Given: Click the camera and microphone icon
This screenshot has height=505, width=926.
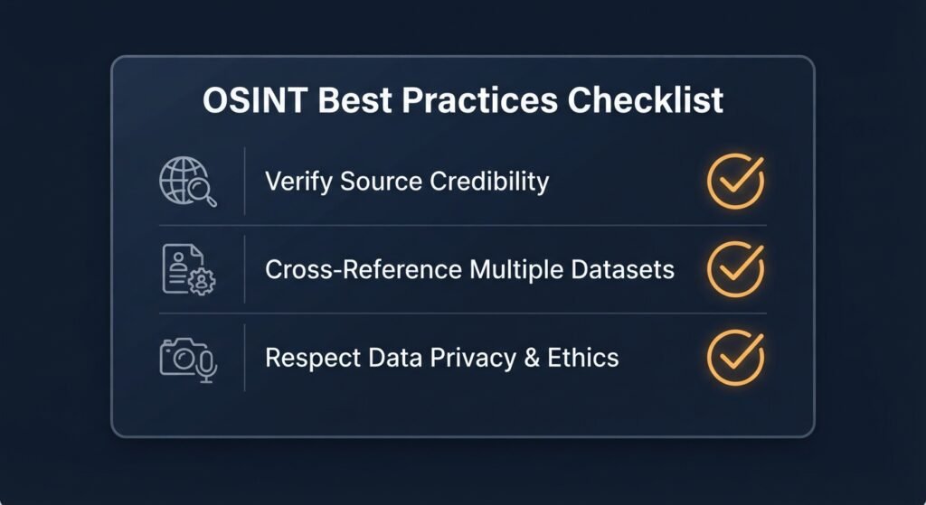Looking at the screenshot, I should 188,360.
